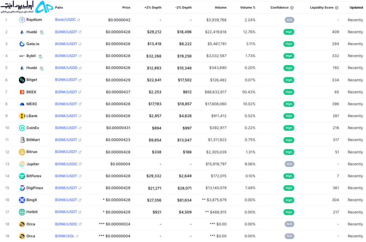Image resolution: width=366 pixels, height=242 pixels.
Task: Click the site logo in the top-left corner
Action: (26, 7)
